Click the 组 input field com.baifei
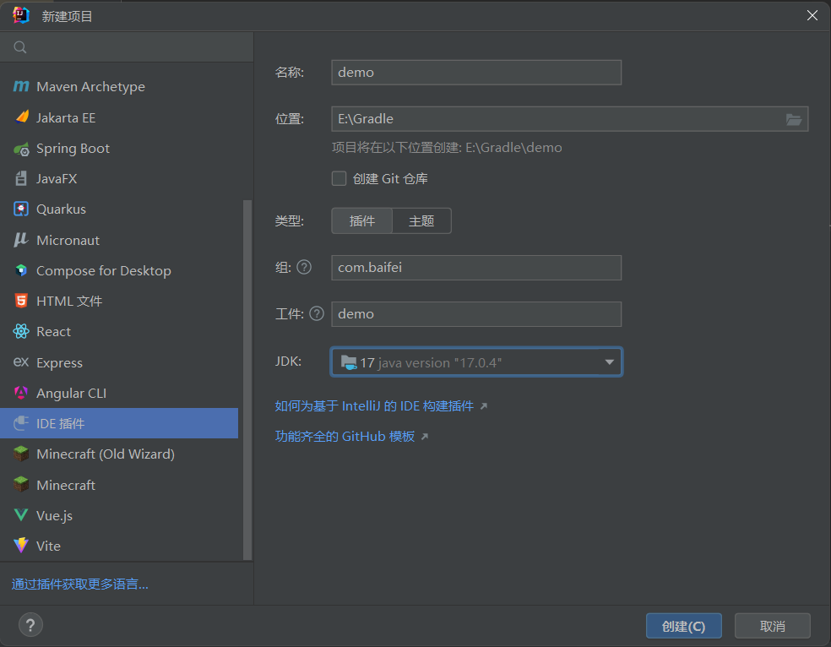 click(476, 268)
